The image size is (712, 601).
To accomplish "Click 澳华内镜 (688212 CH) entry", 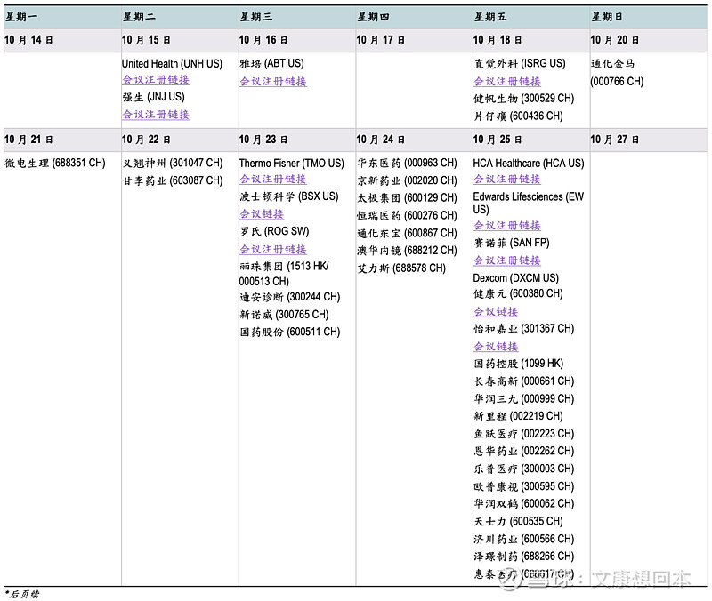I will coord(407,251).
